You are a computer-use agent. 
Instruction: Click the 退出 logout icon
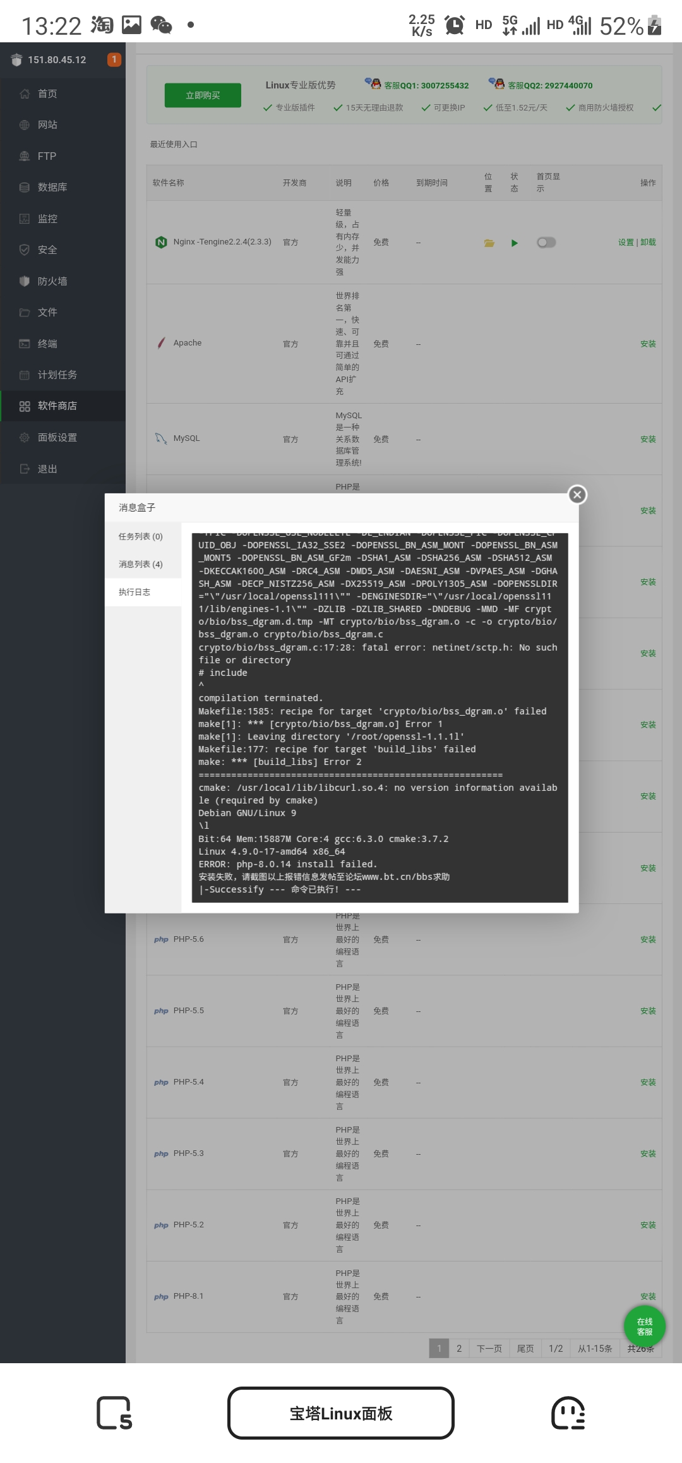click(25, 469)
